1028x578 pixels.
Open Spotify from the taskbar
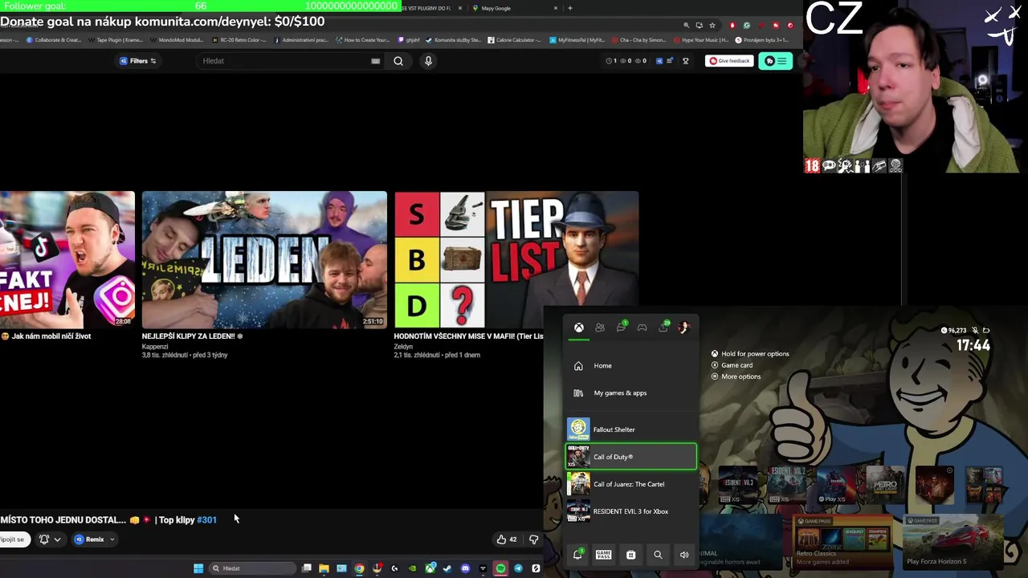click(500, 568)
